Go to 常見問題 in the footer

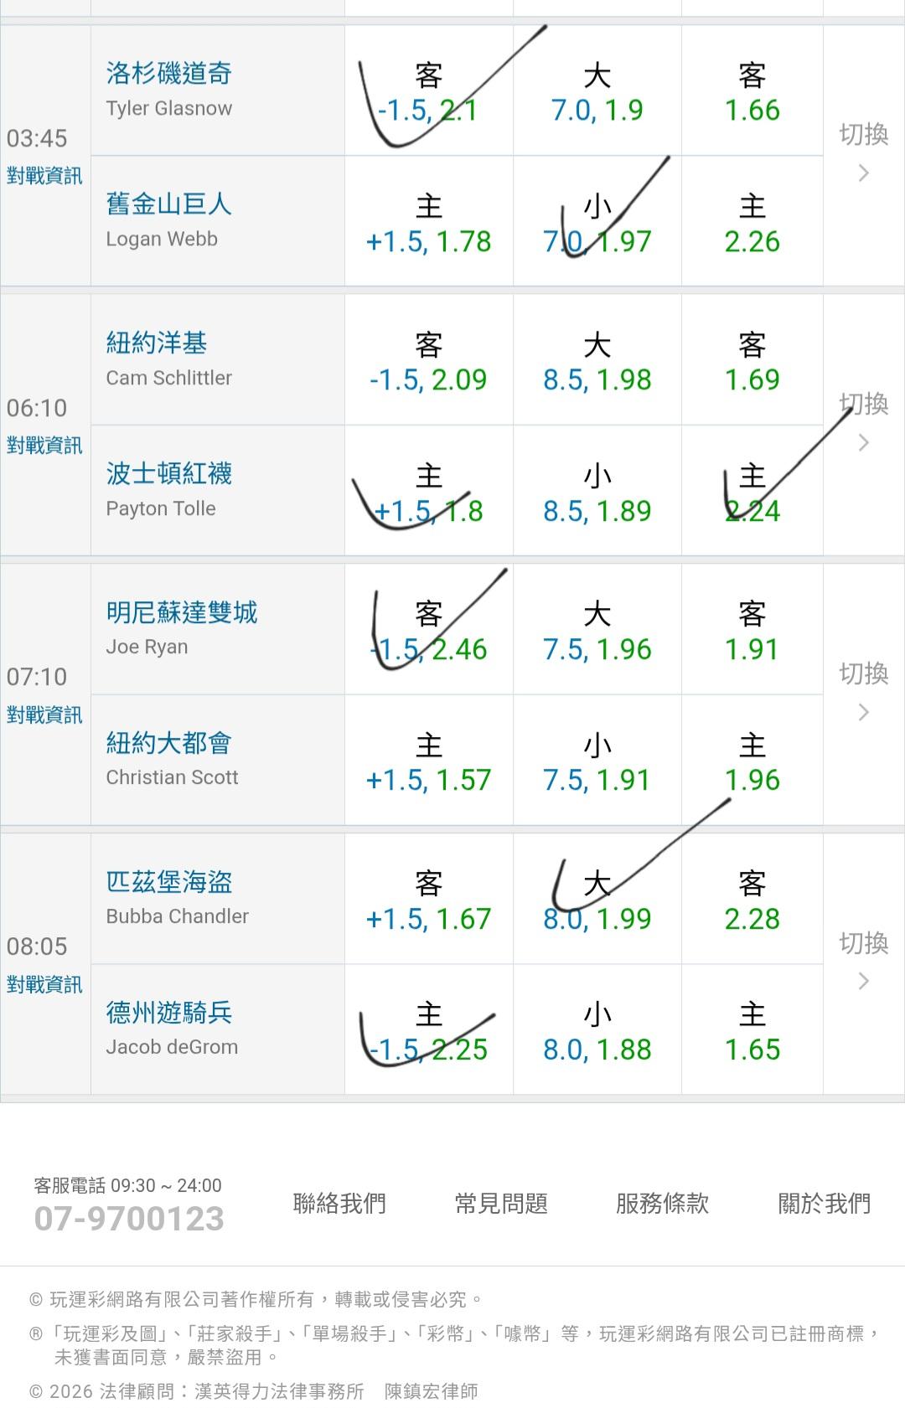pyautogui.click(x=501, y=1204)
